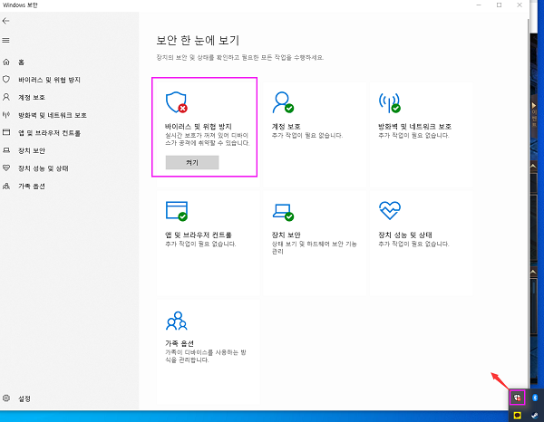Viewport: 544px width, 422px height.
Task: Click the Bluetooth tray icon
Action: 535,398
